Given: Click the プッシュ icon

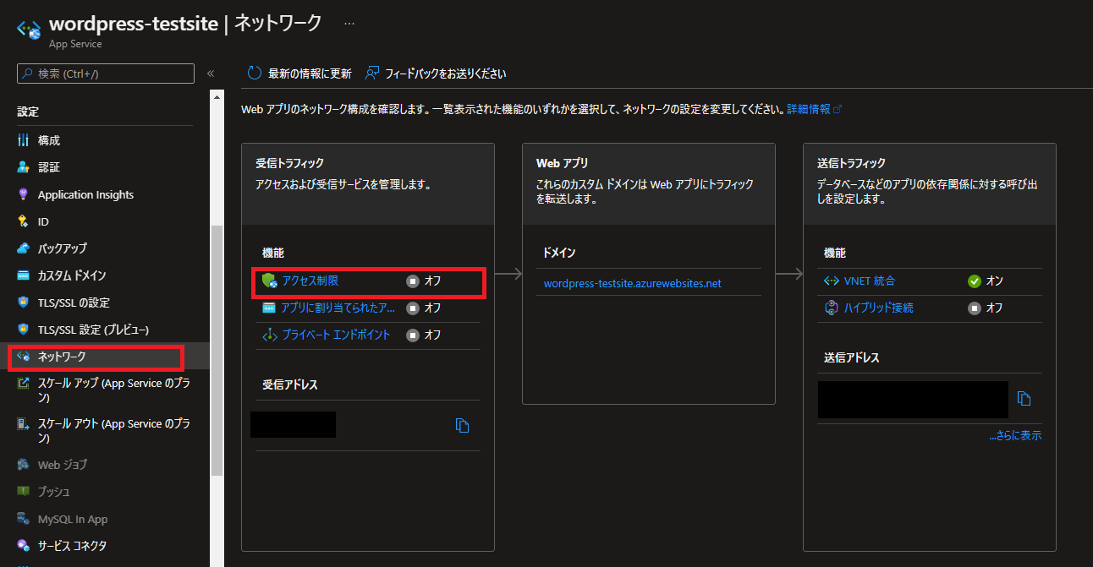Looking at the screenshot, I should tap(23, 492).
